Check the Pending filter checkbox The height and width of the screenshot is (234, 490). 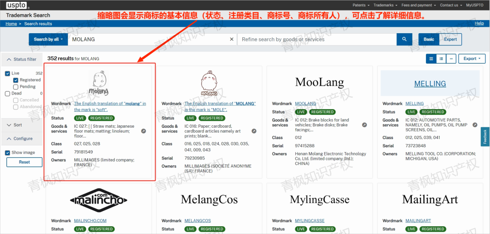click(x=15, y=87)
